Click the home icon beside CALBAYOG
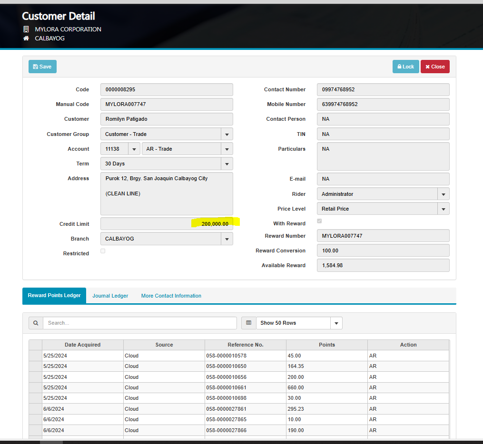The width and height of the screenshot is (483, 444). pos(26,39)
